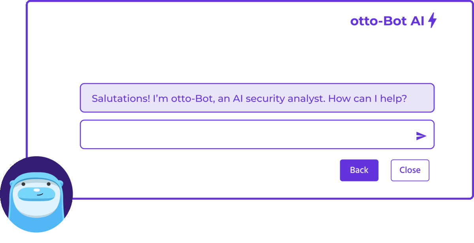The image size is (474, 243).
Task: Click the send arrow icon
Action: pyautogui.click(x=421, y=136)
